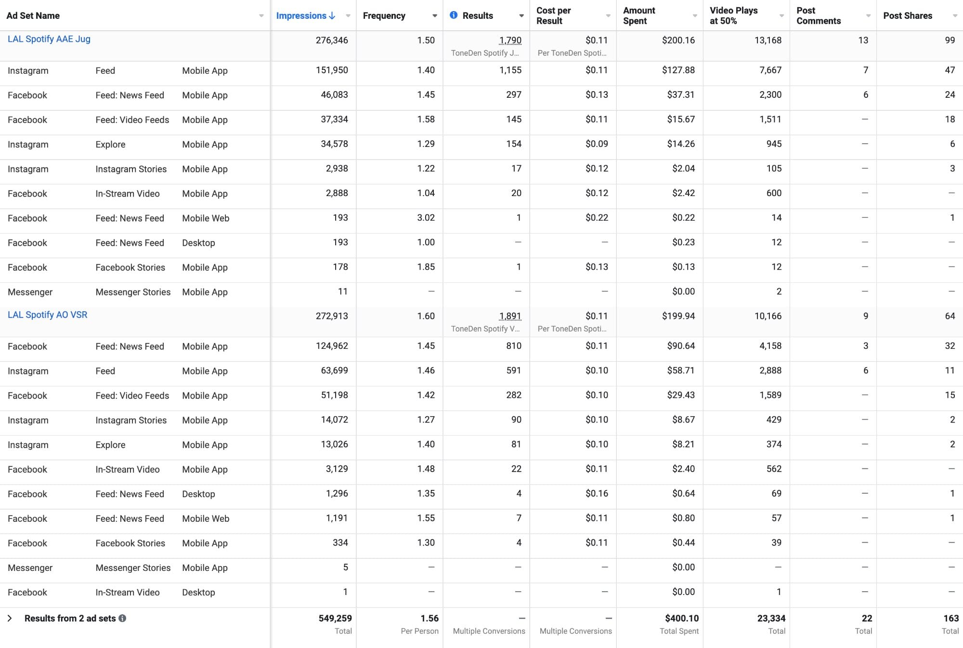Open Amount Spent column dropdown arrow

point(694,16)
